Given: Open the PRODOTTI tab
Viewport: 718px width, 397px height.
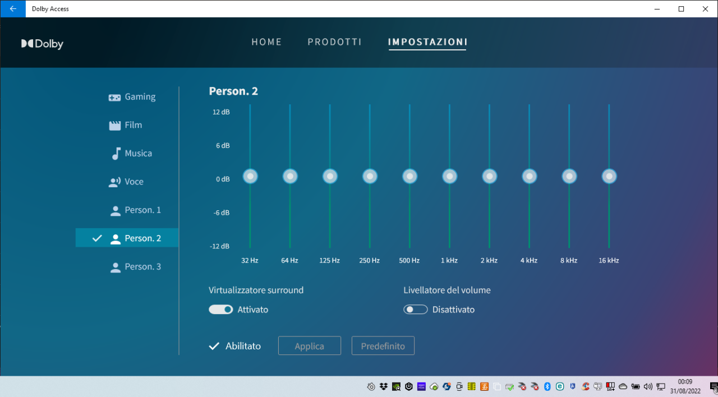Looking at the screenshot, I should click(x=334, y=42).
